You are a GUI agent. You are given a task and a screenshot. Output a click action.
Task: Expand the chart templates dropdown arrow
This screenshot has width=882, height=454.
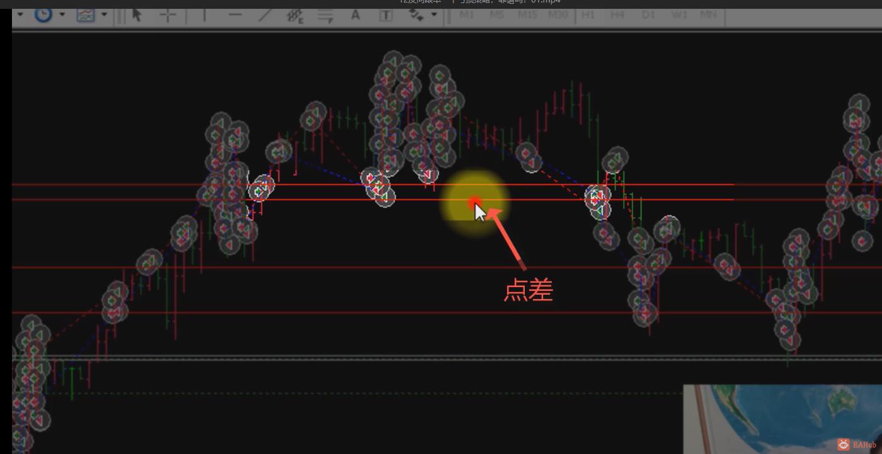pos(104,15)
